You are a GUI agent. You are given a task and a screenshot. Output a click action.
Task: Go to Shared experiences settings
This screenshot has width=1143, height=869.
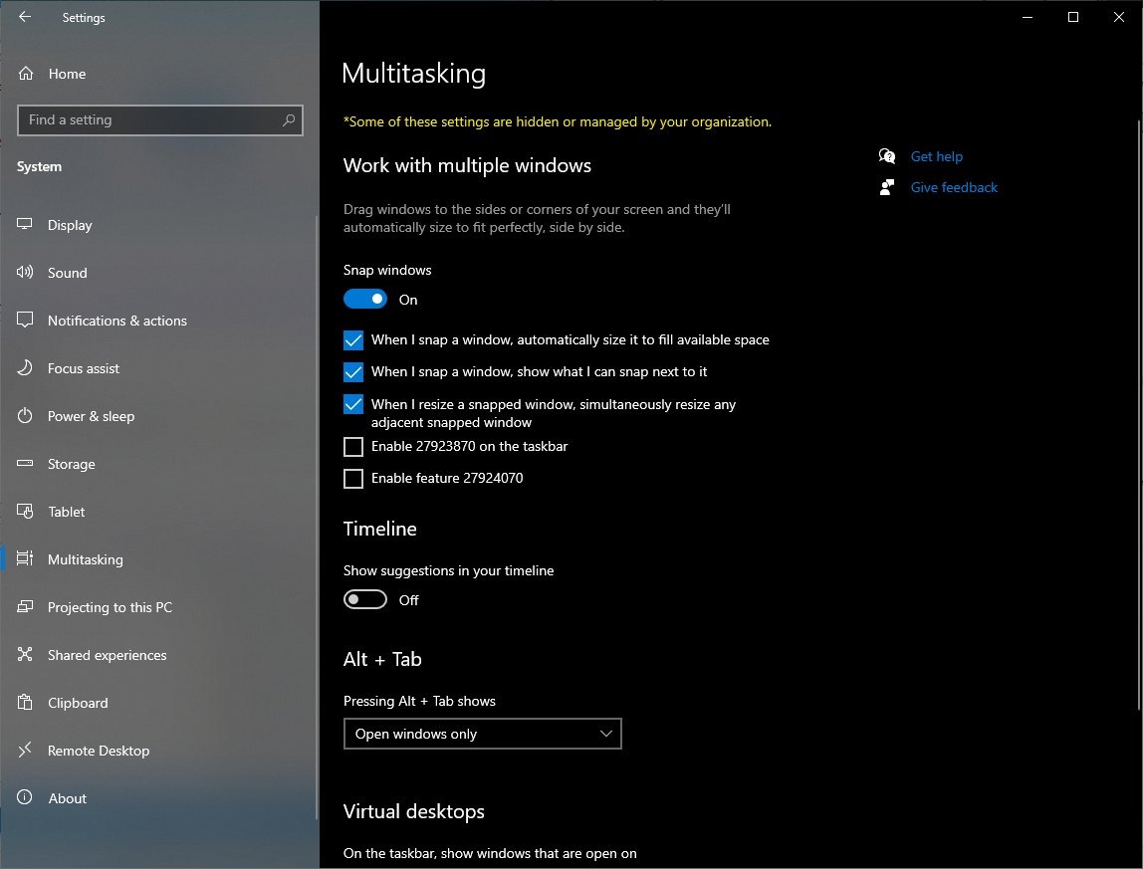click(107, 655)
